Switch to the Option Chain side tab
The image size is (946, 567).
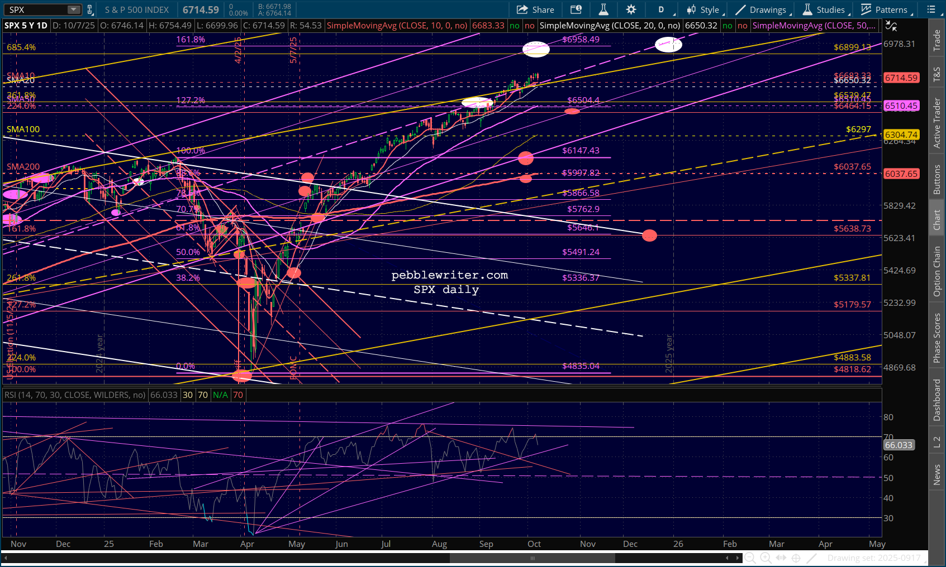pyautogui.click(x=937, y=271)
